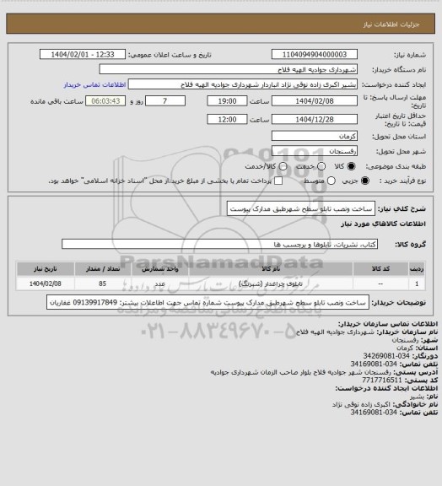Click the نام کالا column header
Image resolution: width=442 pixels, height=486 pixels.
coord(271,269)
